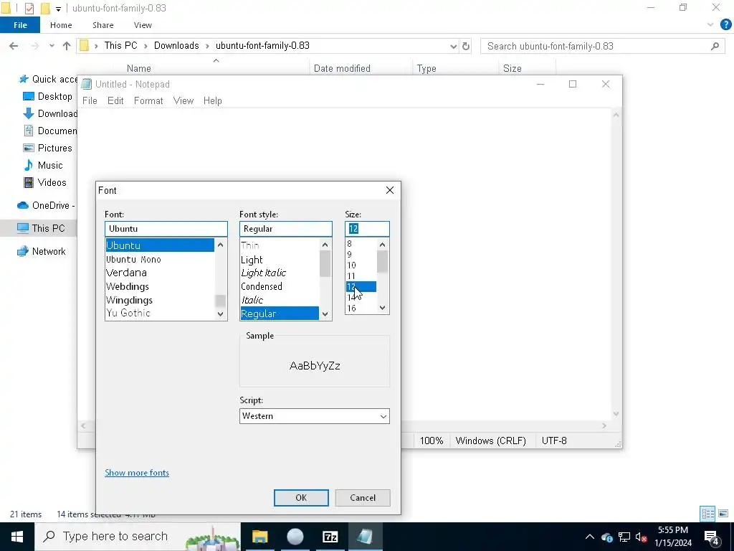Expand the Explorer address history dropdown
This screenshot has height=551, width=734.
click(x=453, y=46)
